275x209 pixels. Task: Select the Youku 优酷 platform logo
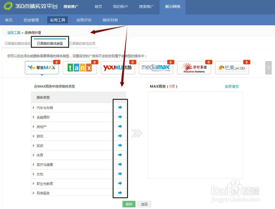pyautogui.click(x=118, y=67)
